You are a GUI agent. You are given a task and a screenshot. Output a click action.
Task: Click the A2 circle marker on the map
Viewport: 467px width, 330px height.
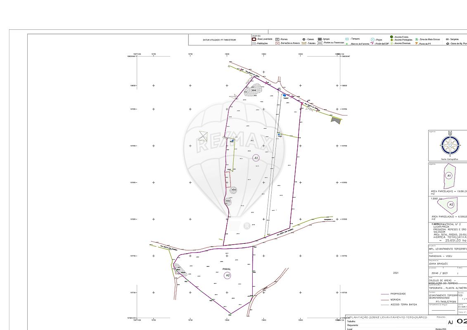click(x=228, y=276)
